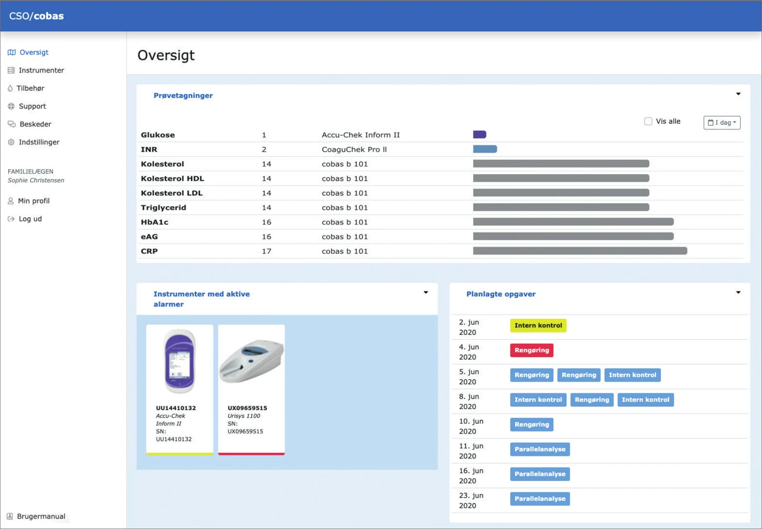
Task: Click the Brugermanual book icon
Action: coord(10,517)
